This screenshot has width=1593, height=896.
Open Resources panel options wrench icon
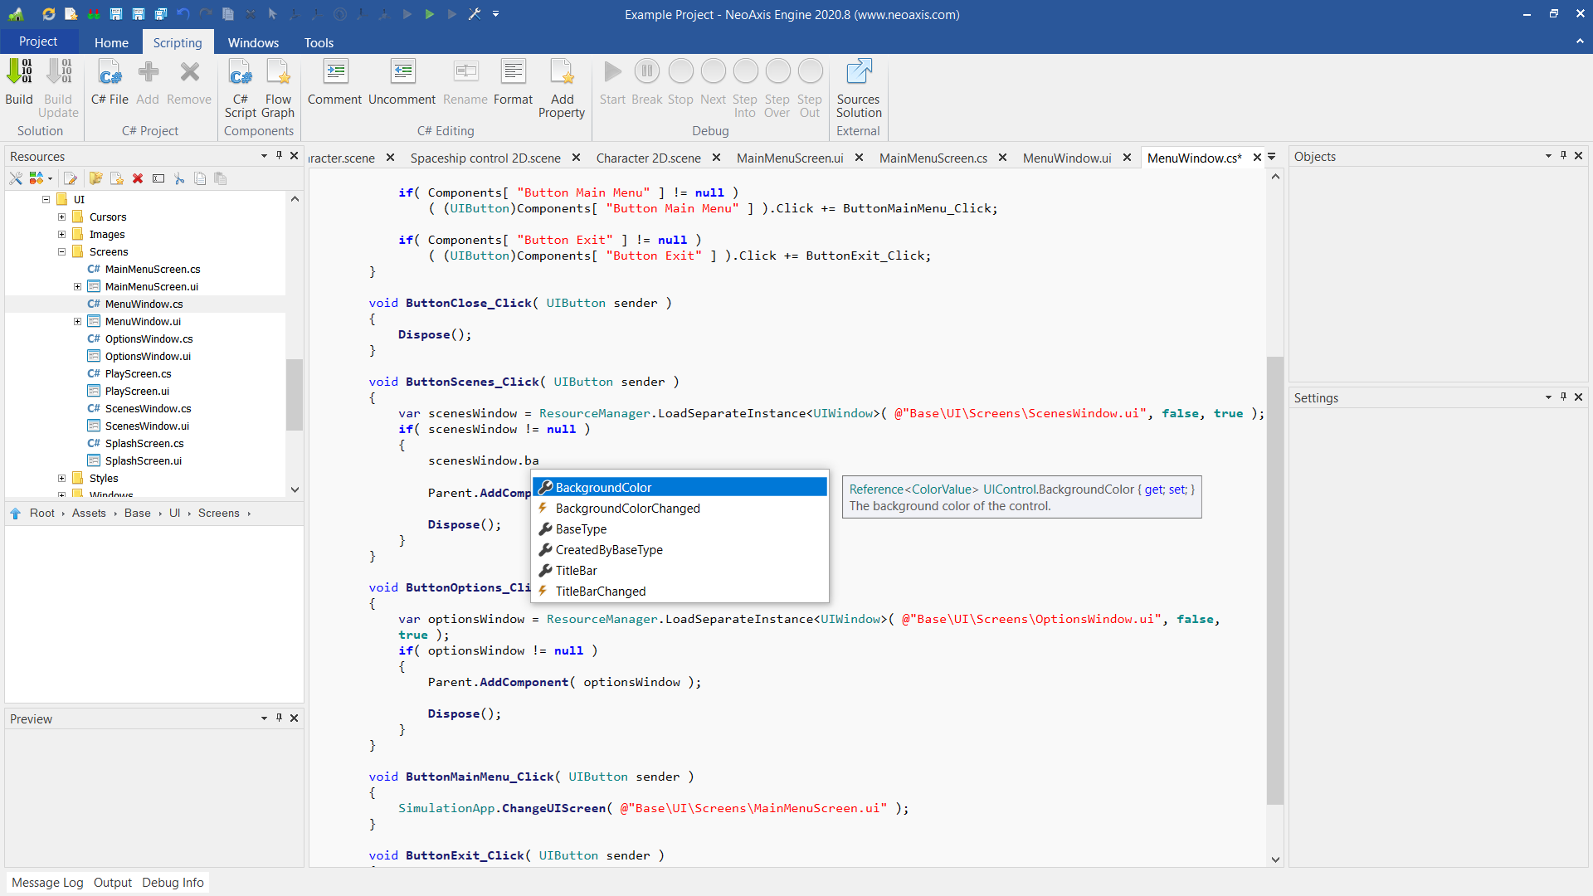pyautogui.click(x=16, y=178)
